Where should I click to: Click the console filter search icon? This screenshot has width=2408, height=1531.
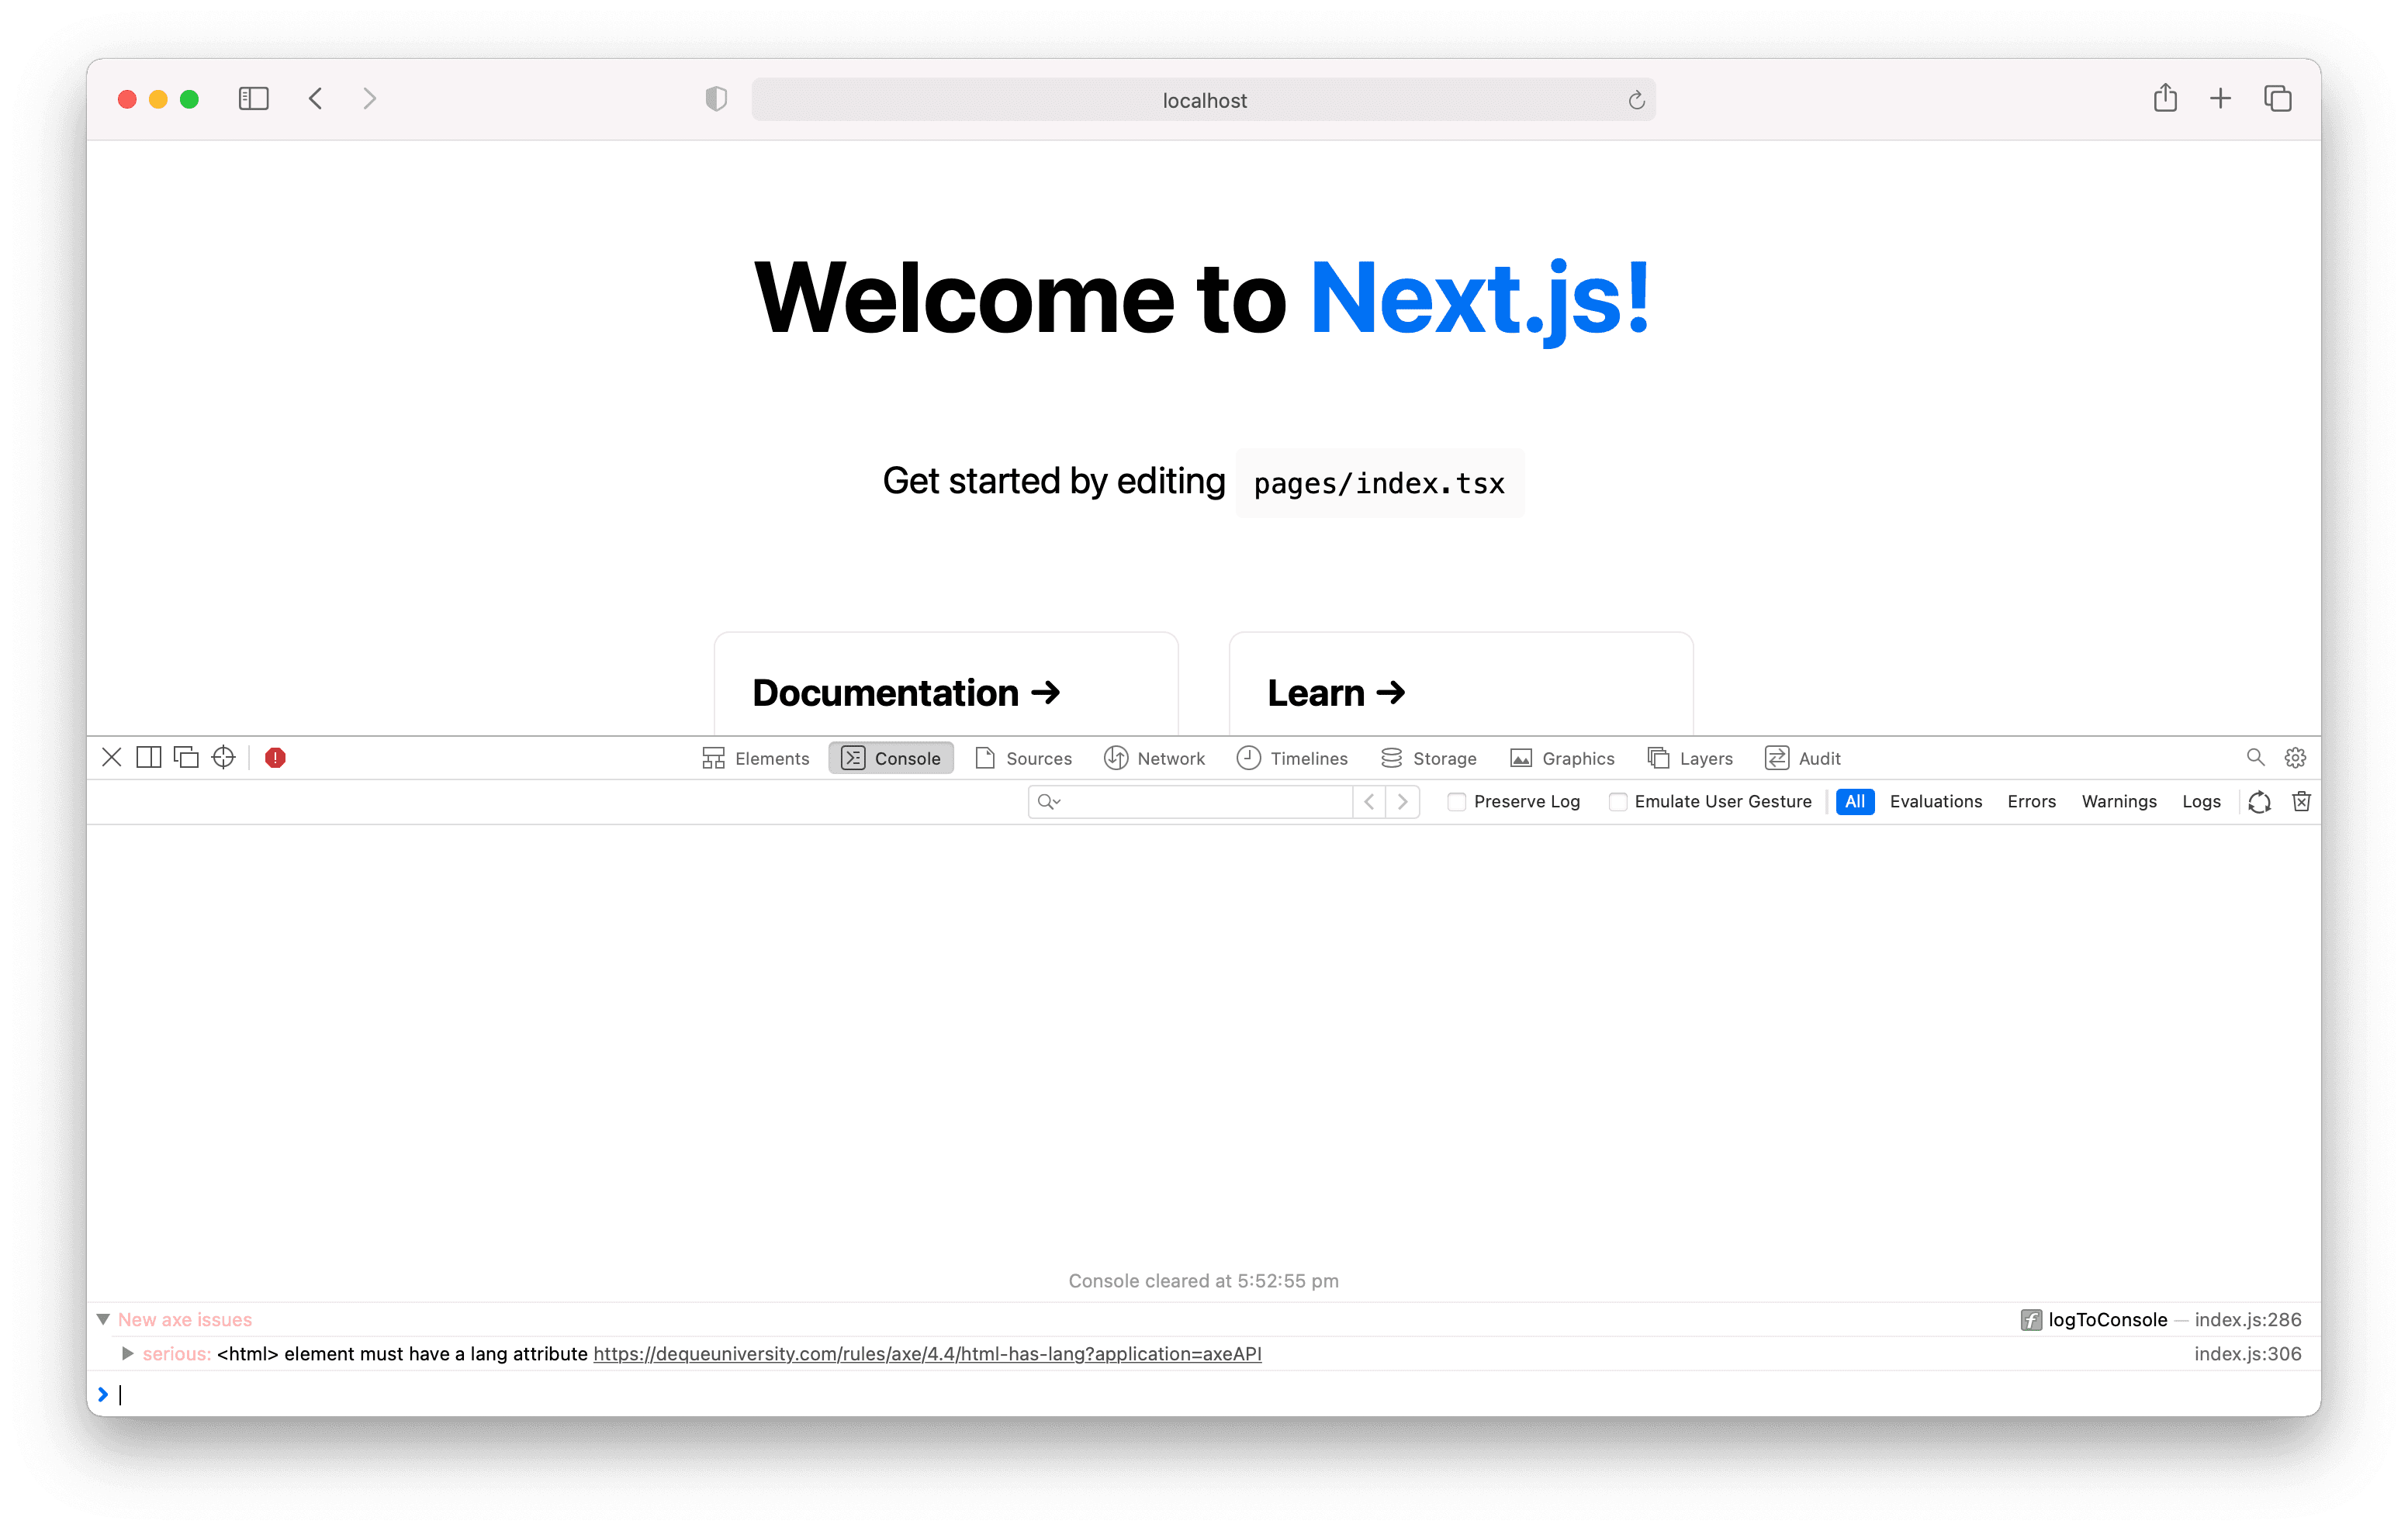pyautogui.click(x=1048, y=801)
